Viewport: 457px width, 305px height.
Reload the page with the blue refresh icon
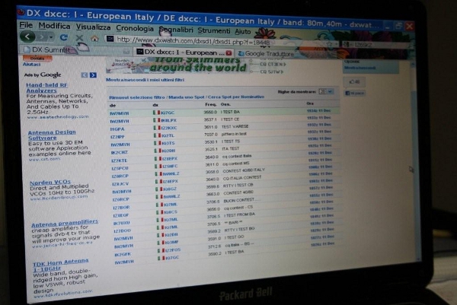tap(64, 37)
